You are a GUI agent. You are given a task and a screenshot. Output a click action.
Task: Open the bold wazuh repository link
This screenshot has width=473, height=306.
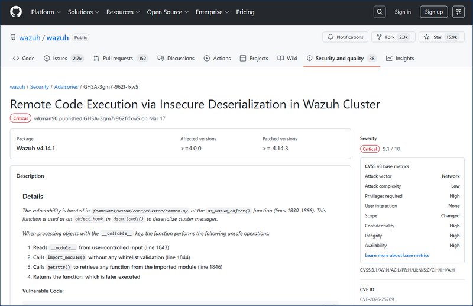[x=57, y=38]
